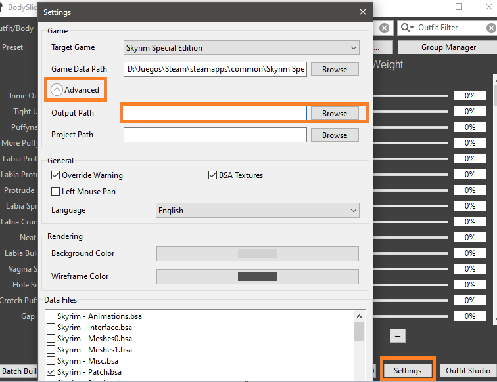This screenshot has width=497, height=382.
Task: Browse for the Output Path
Action: 335,114
